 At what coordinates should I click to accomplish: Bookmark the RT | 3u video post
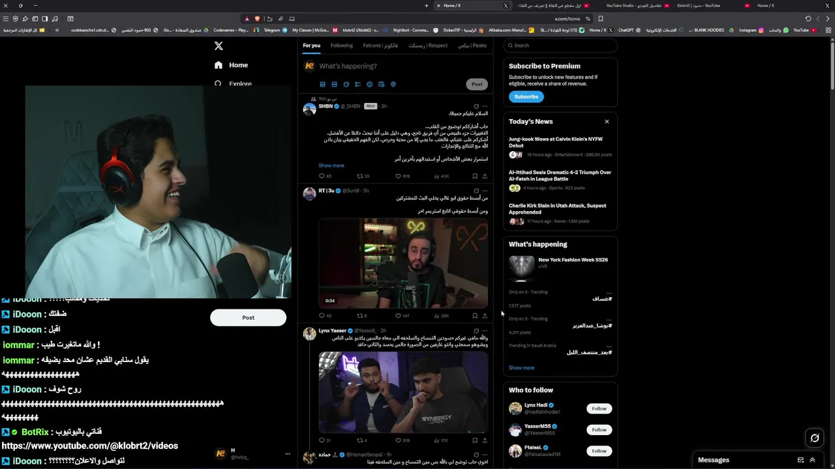coord(474,315)
